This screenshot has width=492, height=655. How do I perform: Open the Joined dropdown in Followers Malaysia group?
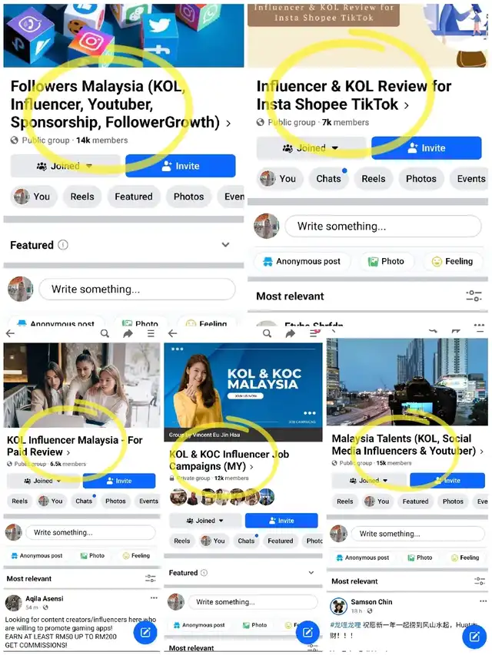65,166
